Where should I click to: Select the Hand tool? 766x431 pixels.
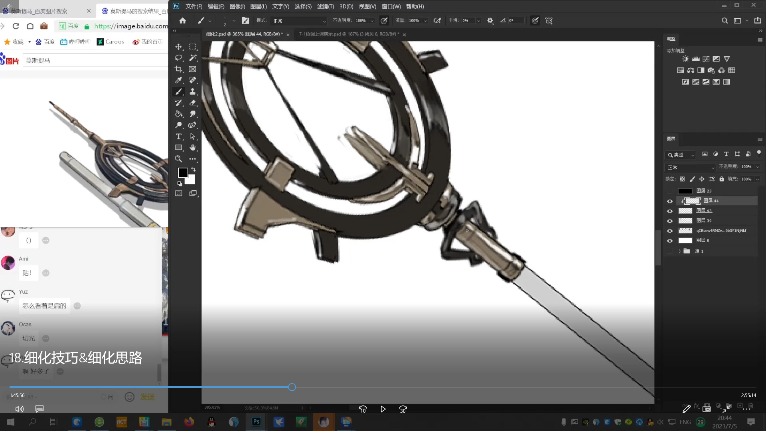(193, 148)
